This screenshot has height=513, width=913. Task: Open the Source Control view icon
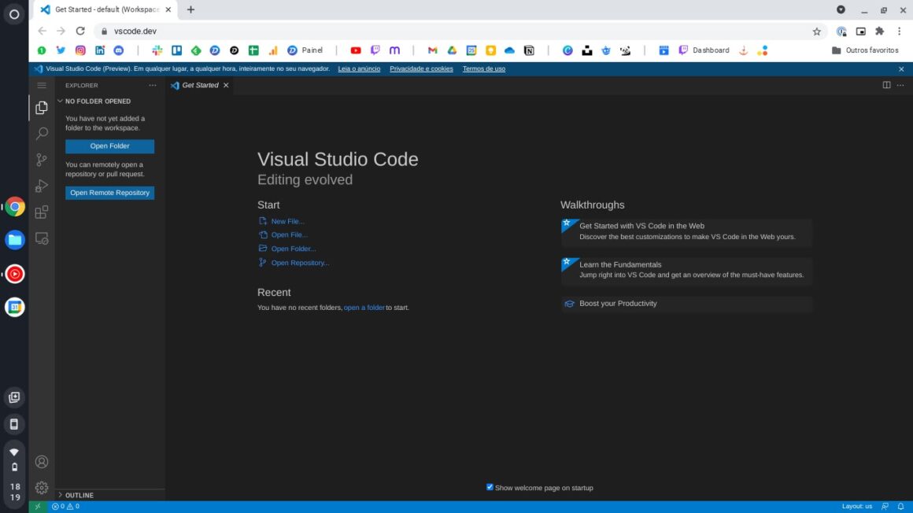click(42, 160)
